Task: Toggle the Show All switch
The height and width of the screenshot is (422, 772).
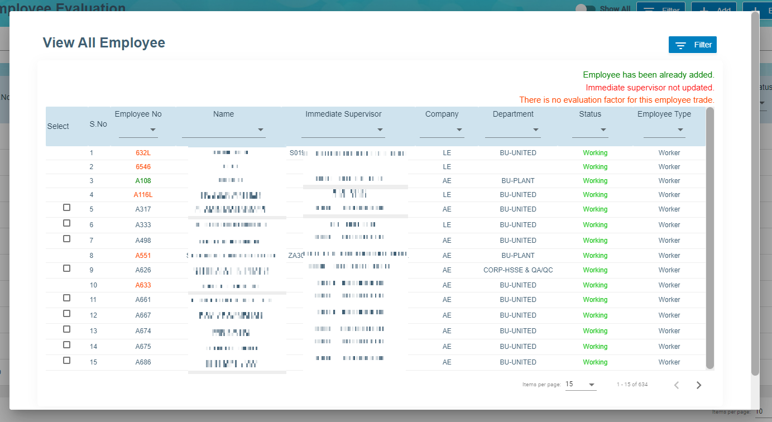Action: 585,9
